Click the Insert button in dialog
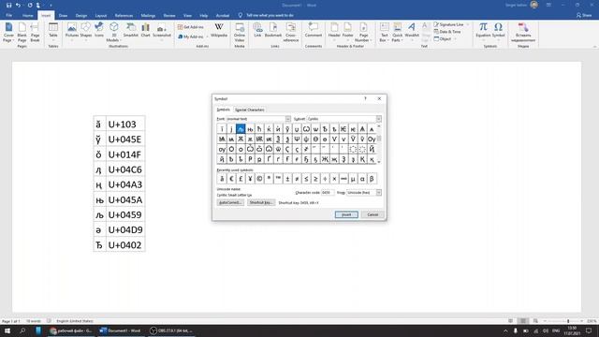Viewport: 599px width, 337px height. tap(346, 214)
